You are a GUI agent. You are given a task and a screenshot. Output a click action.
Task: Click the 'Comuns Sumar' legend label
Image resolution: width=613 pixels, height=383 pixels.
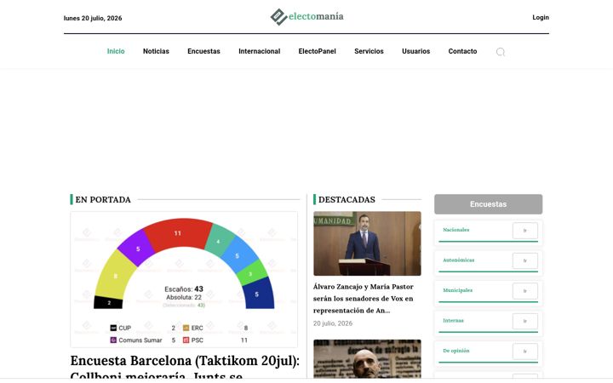140,340
